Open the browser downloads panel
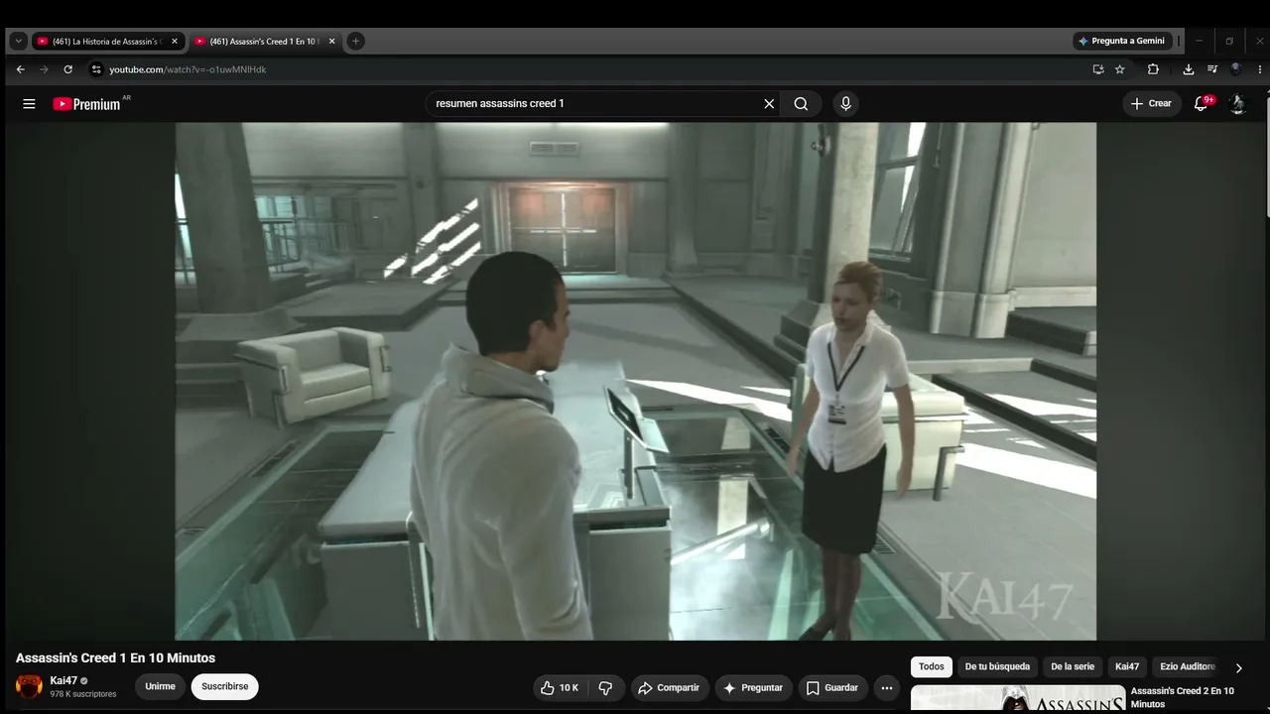The width and height of the screenshot is (1270, 714). coord(1189,69)
